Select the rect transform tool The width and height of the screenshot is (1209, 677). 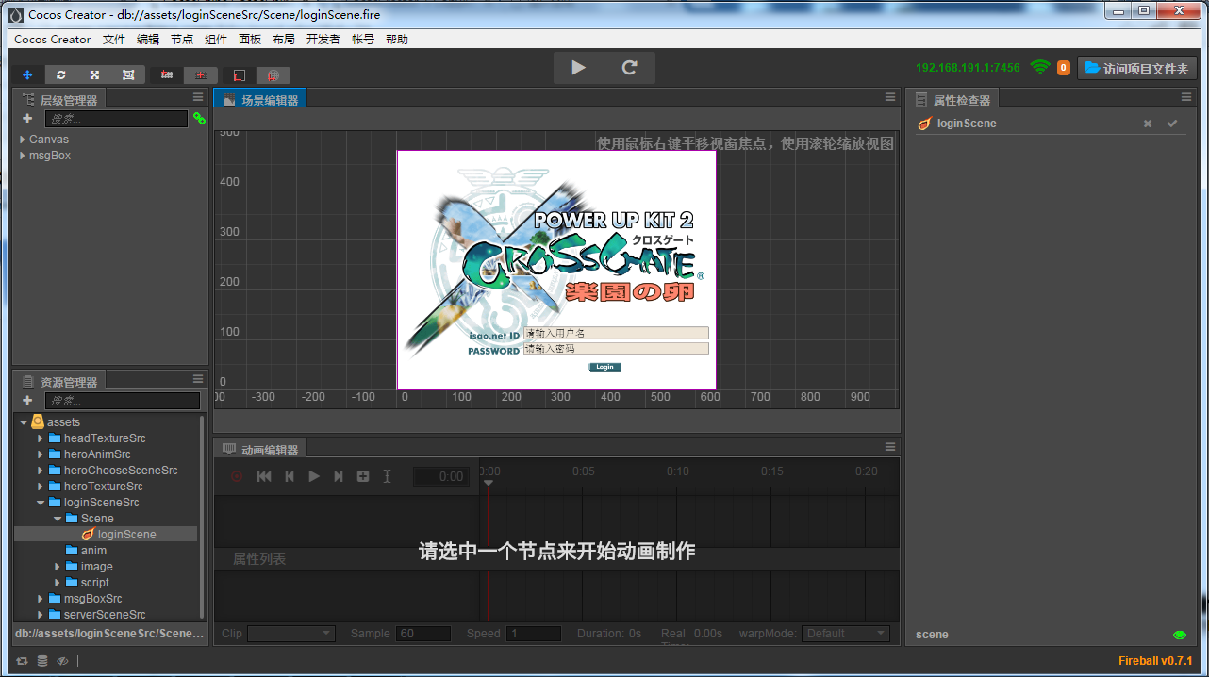128,74
